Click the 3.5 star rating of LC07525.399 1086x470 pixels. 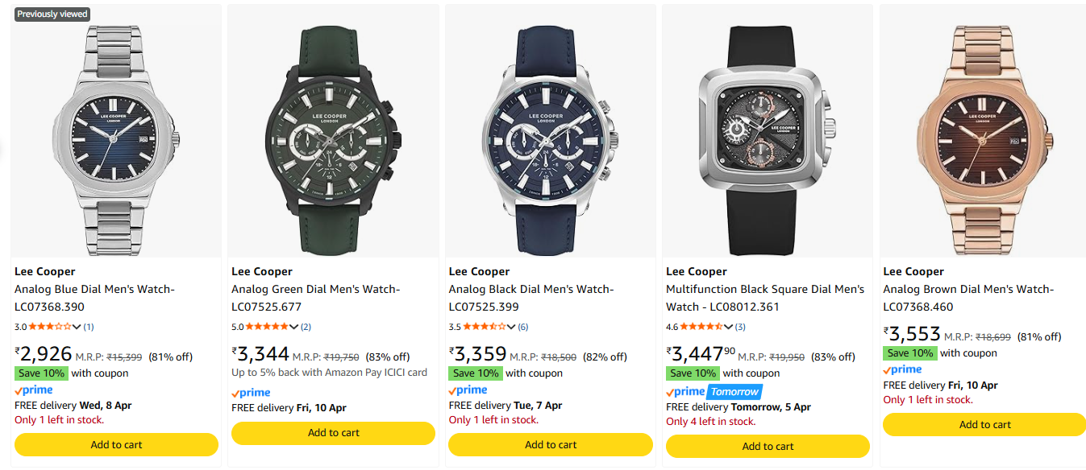click(485, 327)
